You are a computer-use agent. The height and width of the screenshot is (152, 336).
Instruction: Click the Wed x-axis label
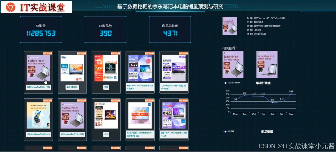point(254,114)
